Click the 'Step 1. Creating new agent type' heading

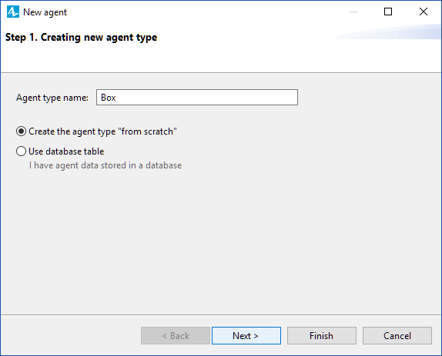coord(81,38)
